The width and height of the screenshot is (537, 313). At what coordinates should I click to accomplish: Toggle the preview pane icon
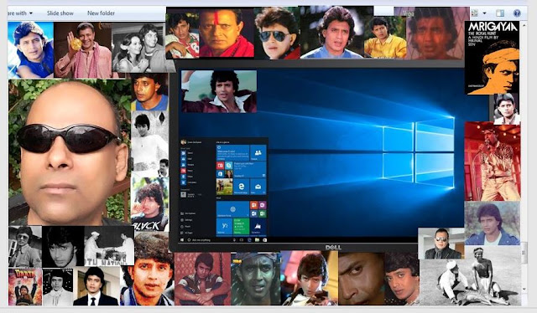pyautogui.click(x=500, y=13)
